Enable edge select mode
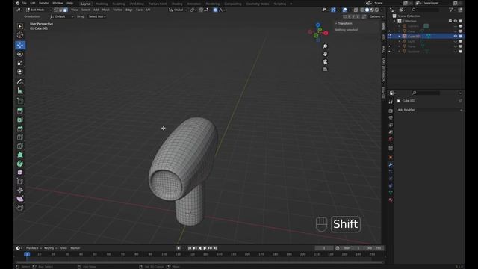The image size is (478, 269). 60,10
